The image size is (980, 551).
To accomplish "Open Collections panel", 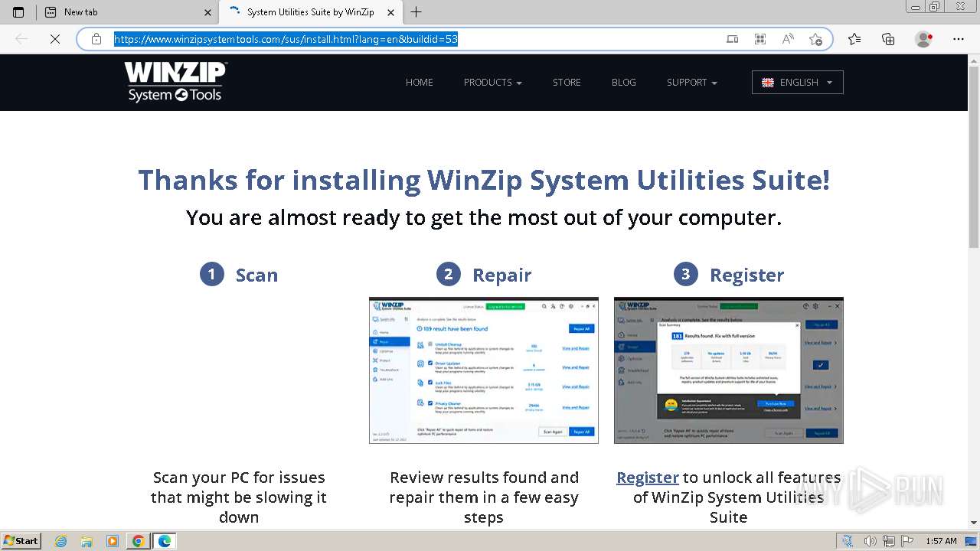I will [888, 39].
